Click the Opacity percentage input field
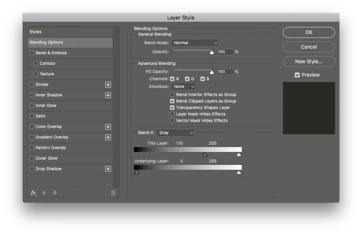 click(225, 52)
